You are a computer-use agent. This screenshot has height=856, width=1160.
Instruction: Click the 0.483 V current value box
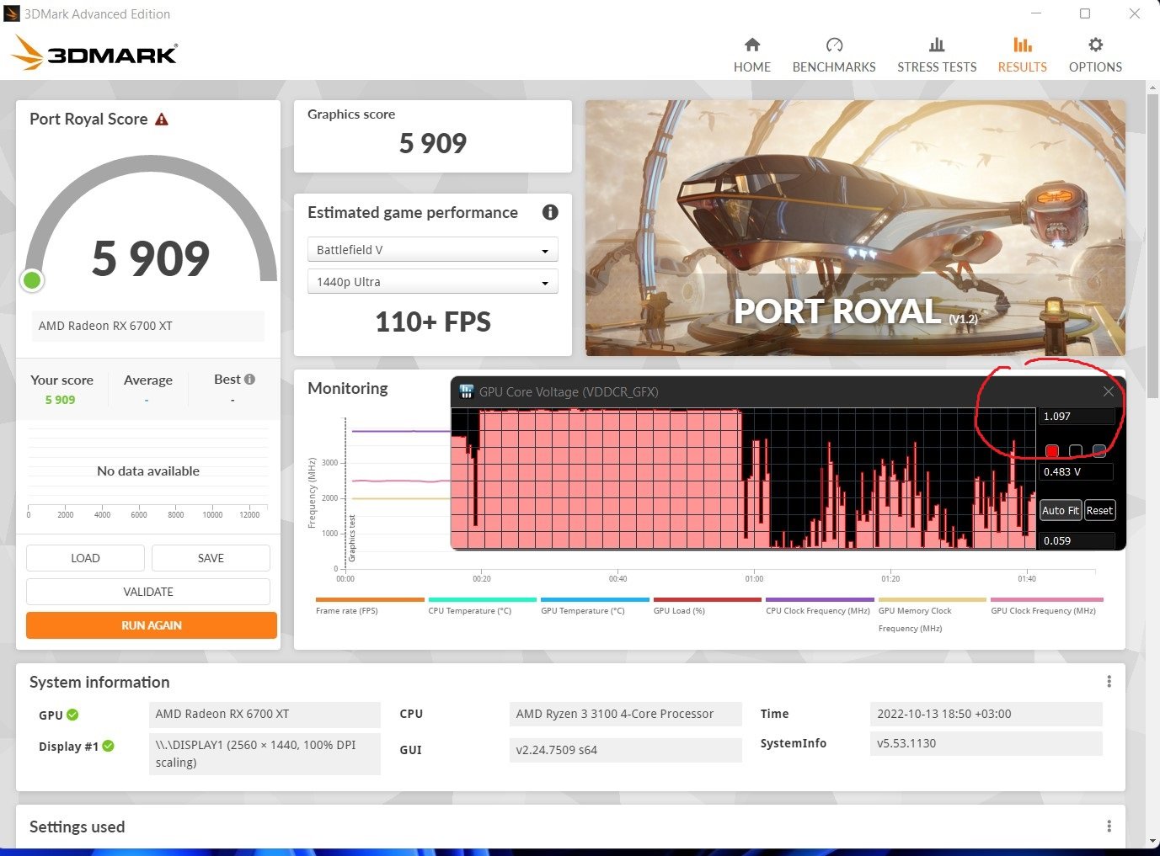[1077, 471]
